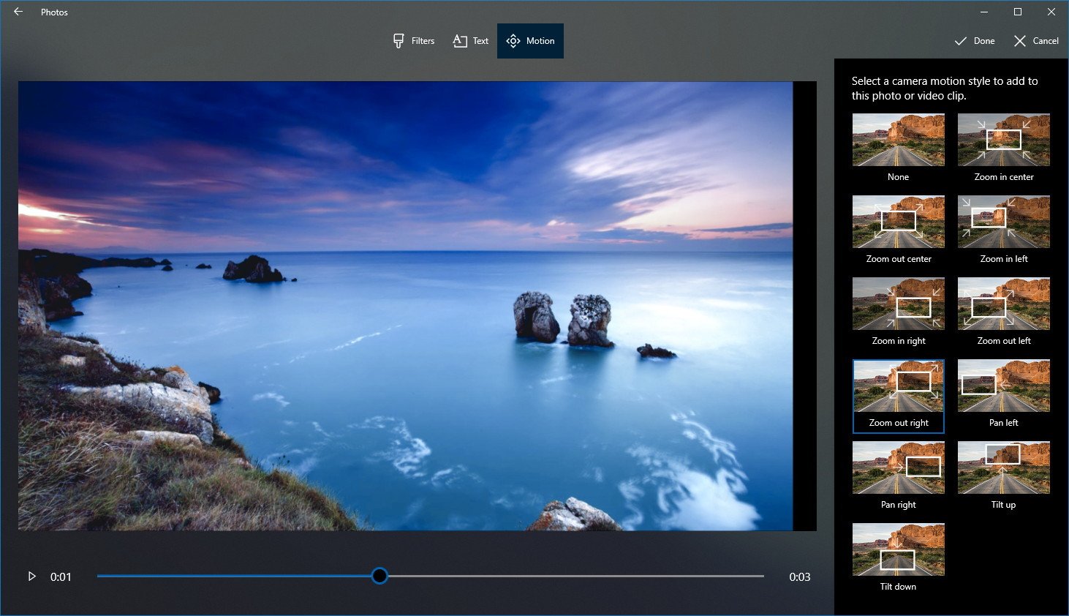The image size is (1069, 616).
Task: Click Done to apply changes
Action: pos(975,41)
